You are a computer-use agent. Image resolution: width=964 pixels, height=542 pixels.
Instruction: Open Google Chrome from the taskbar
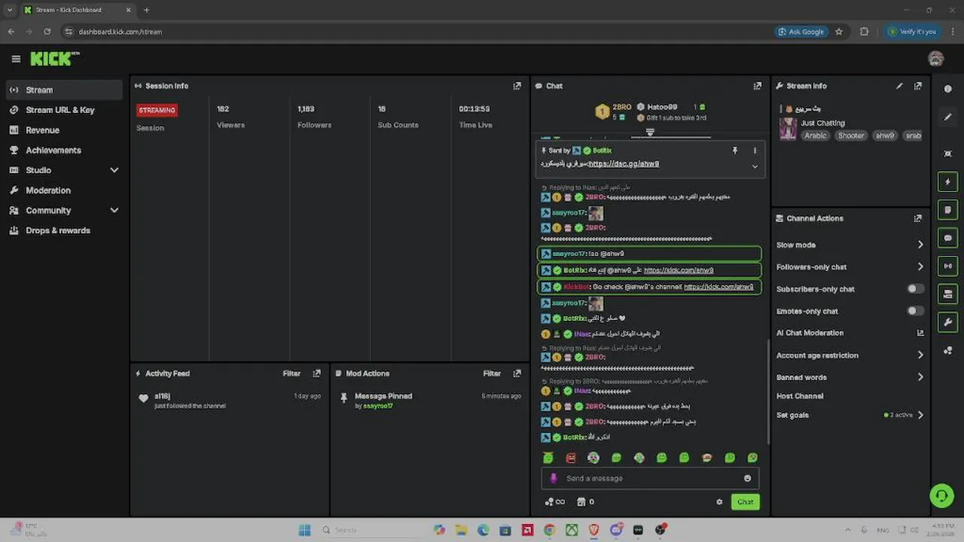click(550, 530)
